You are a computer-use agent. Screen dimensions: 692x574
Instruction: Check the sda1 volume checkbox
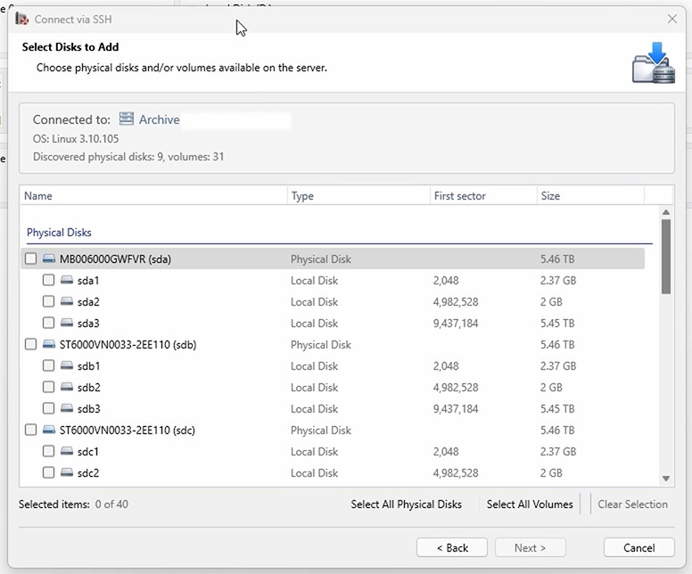(48, 280)
